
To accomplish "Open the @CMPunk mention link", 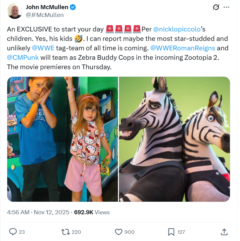I will tap(22, 58).
